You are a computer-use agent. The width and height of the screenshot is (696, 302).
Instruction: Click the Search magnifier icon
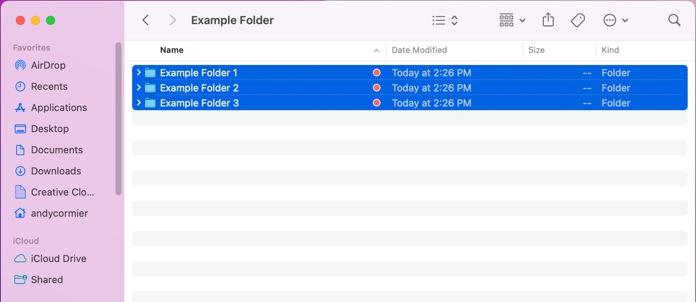674,20
